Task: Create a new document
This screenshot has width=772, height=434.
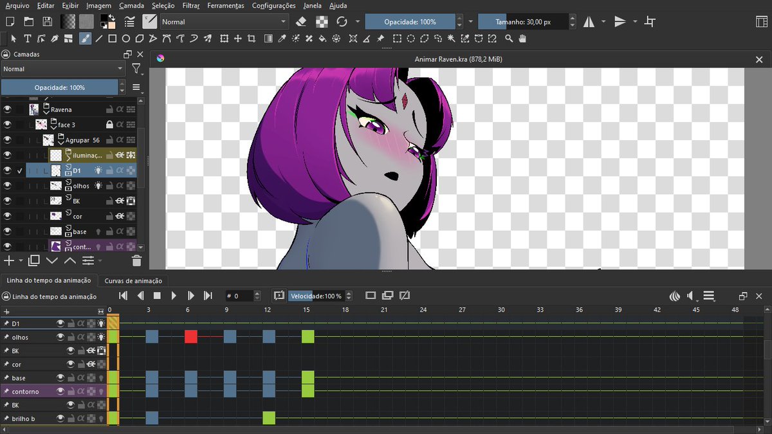Action: (10, 21)
